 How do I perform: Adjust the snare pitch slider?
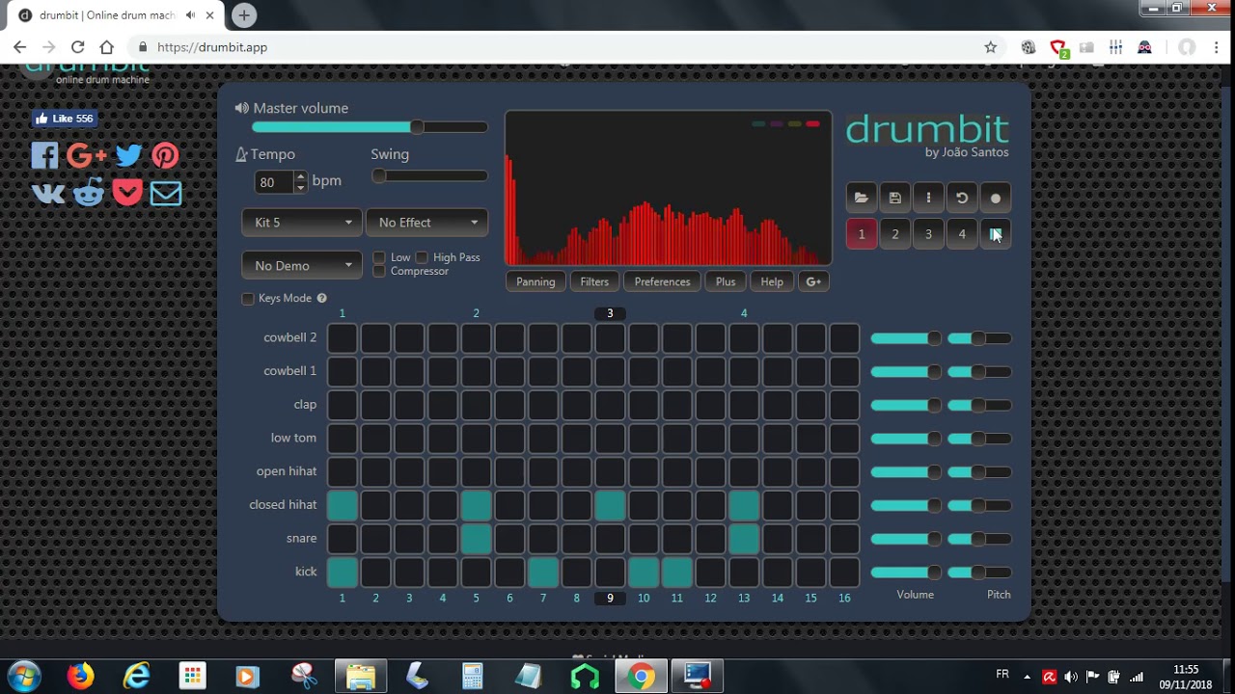tap(978, 539)
